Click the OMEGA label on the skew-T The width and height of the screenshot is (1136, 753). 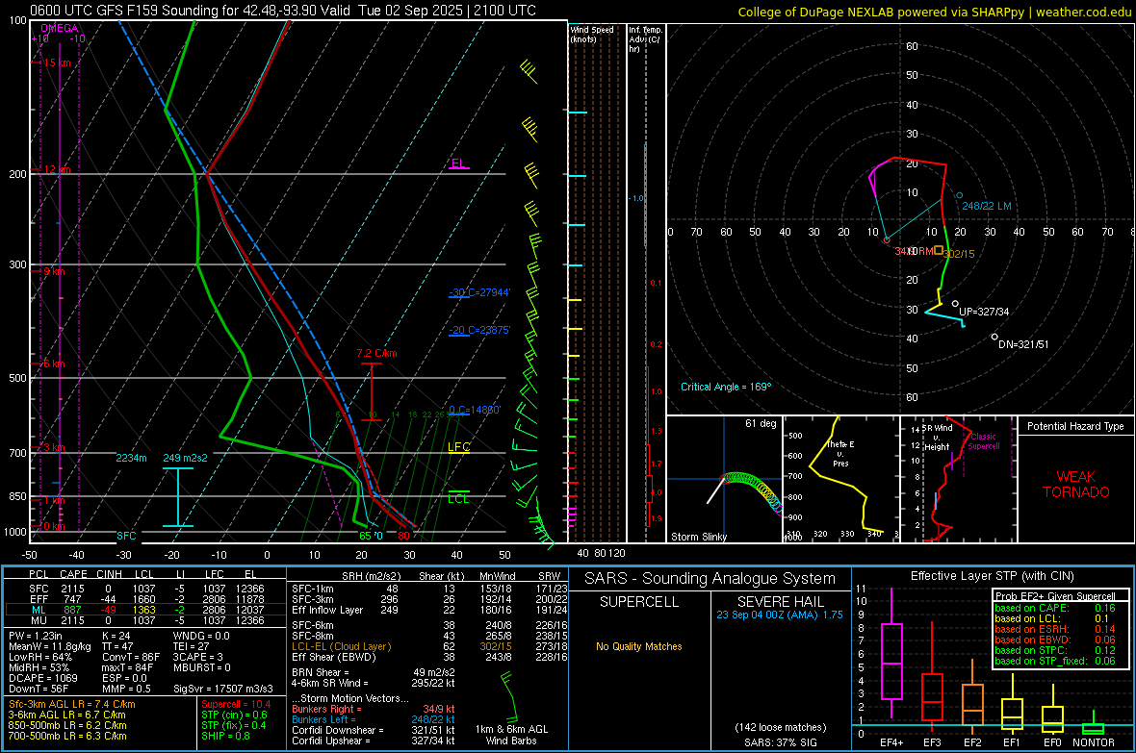click(x=60, y=28)
